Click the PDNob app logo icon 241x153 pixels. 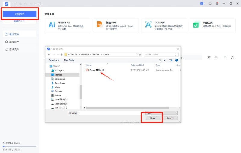click(x=6, y=4)
